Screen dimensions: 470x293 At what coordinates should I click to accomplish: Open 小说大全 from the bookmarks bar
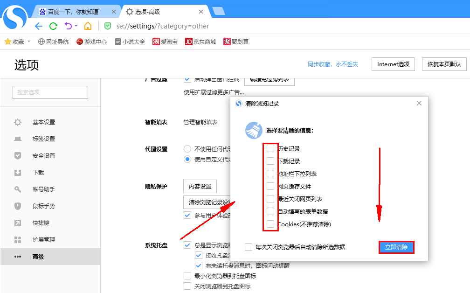130,41
